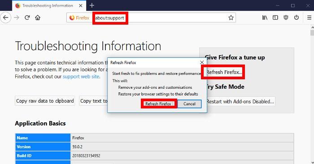Click the shield extension icon
Screen dimensions: 314x164
286,17
